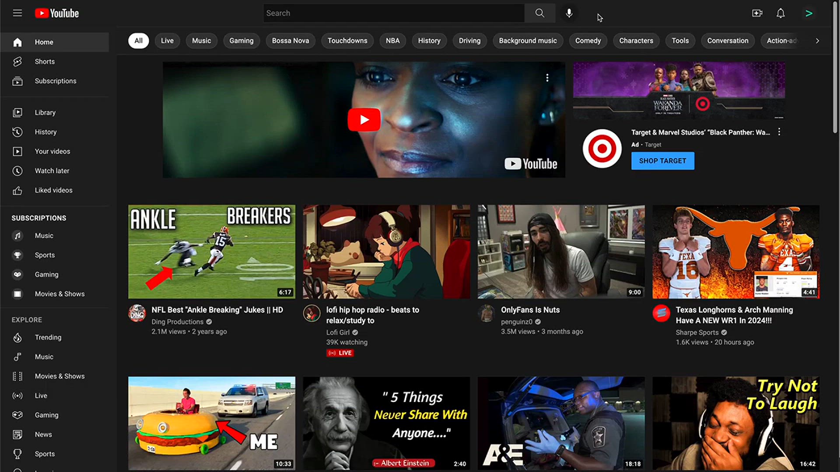Screen dimensions: 840x472
Task: Select the Driving filter chip
Action: 469,41
